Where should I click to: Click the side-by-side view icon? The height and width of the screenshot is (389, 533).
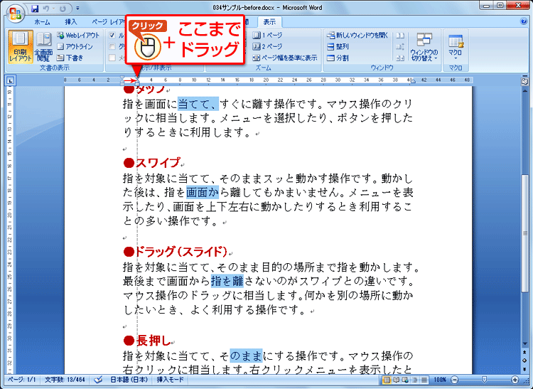(400, 36)
